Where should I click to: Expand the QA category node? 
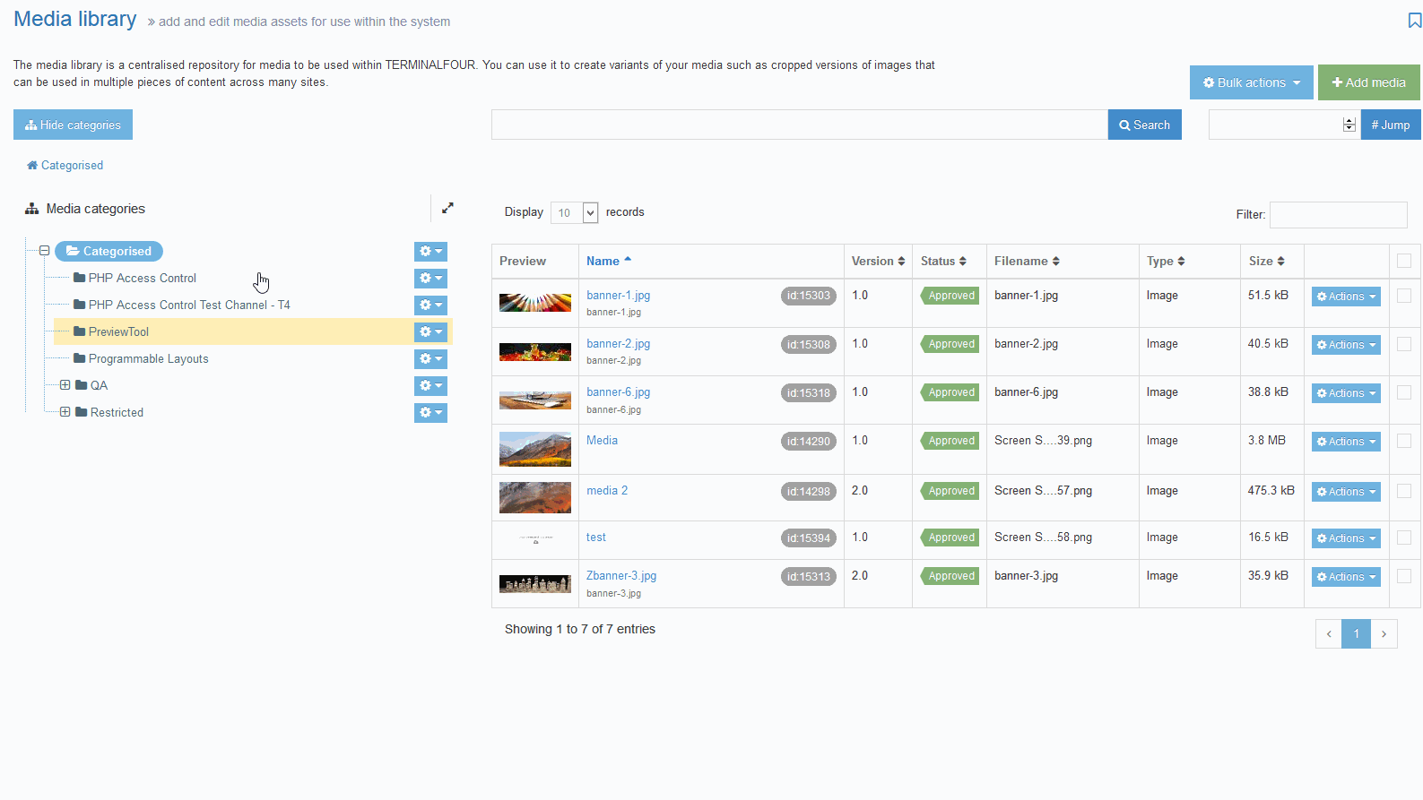click(x=65, y=385)
